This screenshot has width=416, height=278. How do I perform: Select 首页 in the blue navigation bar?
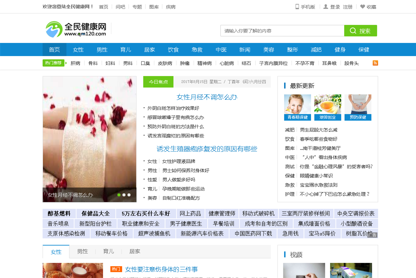[x=54, y=50]
